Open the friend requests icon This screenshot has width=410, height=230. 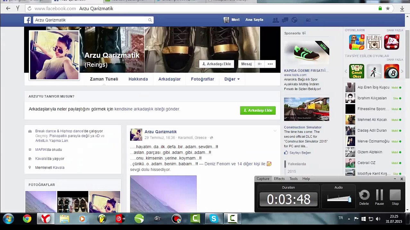pos(275,20)
